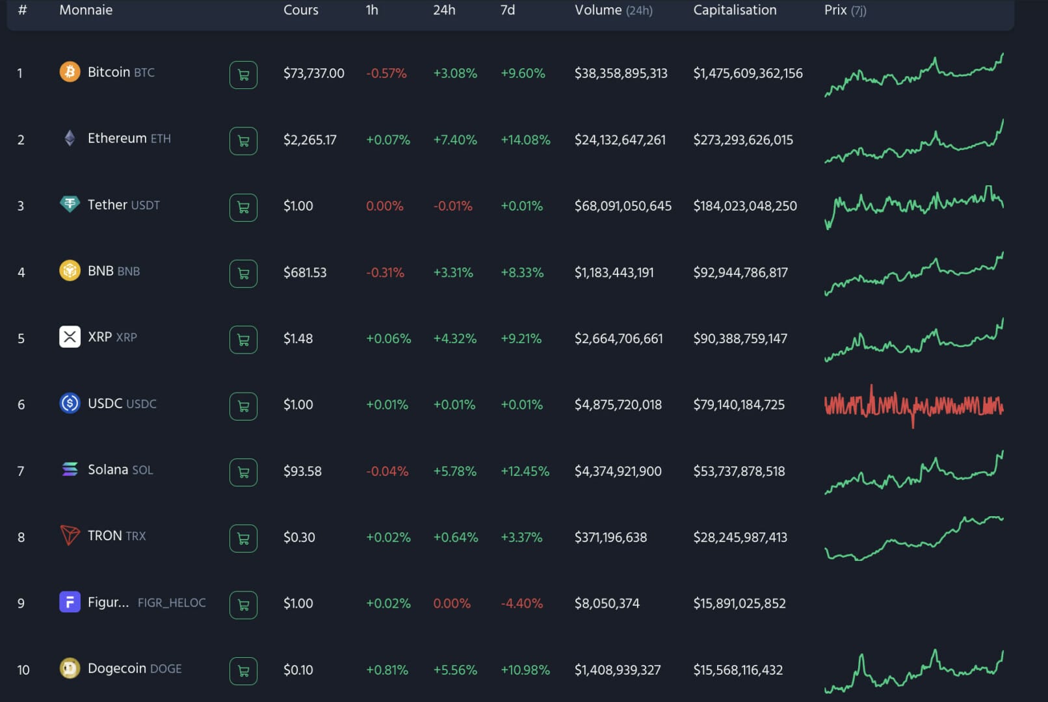Screen dimensions: 1048x702
Task: Open the Solana SOL coin page
Action: (120, 469)
